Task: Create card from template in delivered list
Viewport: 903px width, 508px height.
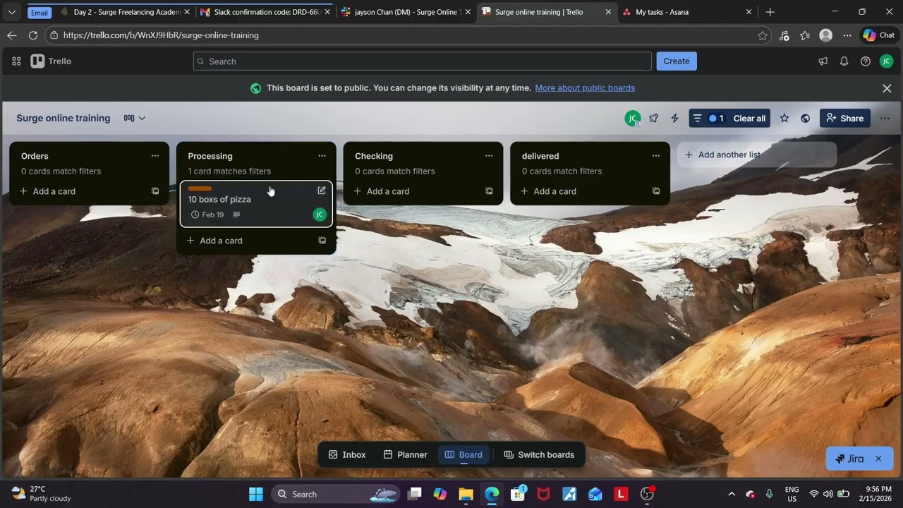Action: click(656, 191)
